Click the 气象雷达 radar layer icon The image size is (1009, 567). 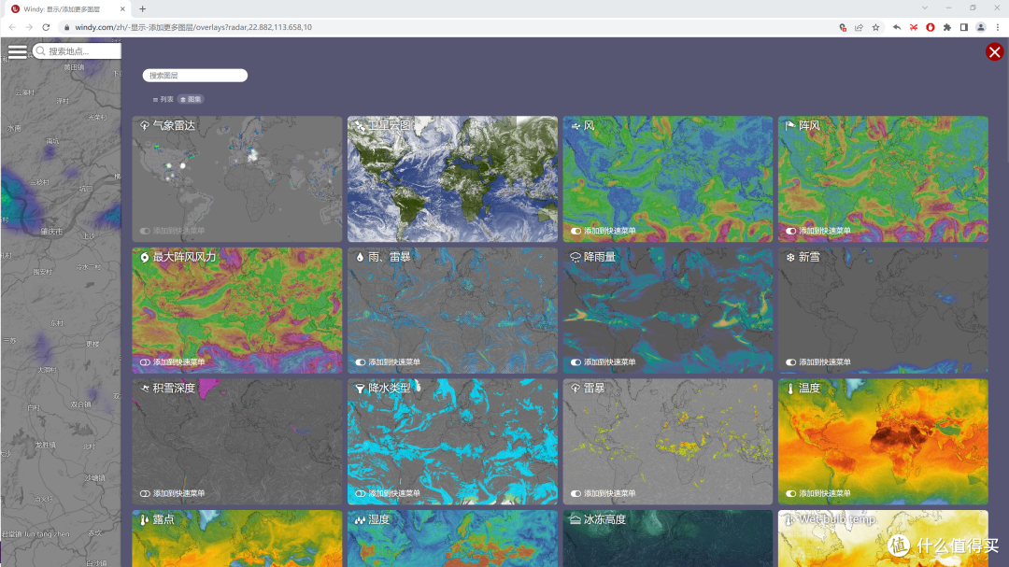[145, 125]
